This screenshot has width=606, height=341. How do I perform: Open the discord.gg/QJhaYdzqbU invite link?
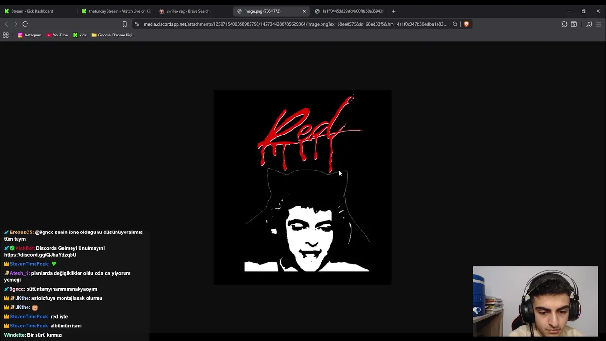[40, 255]
